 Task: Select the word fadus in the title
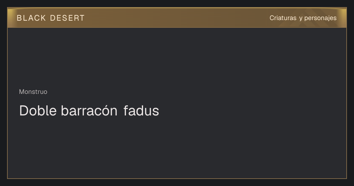141,111
